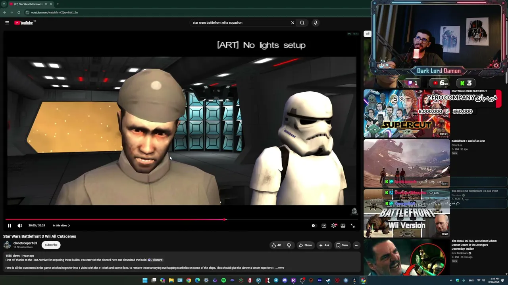Mute the tab using its speaker icon

click(x=46, y=4)
